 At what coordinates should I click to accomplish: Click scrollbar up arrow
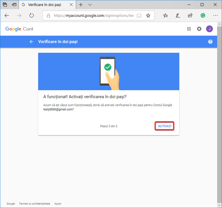tap(219, 24)
